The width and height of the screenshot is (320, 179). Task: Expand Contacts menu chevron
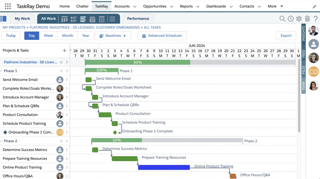click(x=259, y=6)
